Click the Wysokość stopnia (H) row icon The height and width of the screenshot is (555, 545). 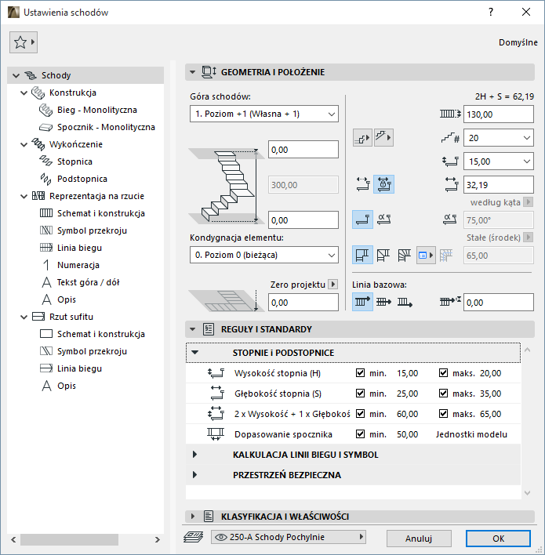pyautogui.click(x=216, y=372)
